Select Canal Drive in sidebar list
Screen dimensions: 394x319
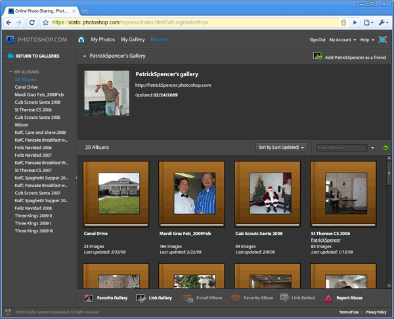tap(26, 87)
